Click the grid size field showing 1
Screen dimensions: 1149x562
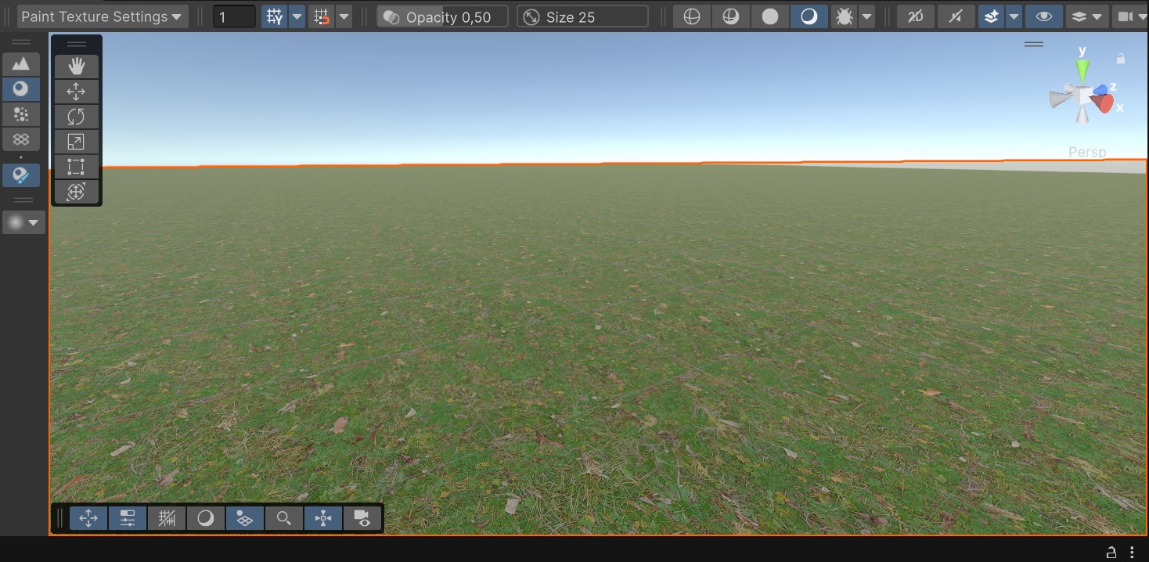(x=234, y=16)
